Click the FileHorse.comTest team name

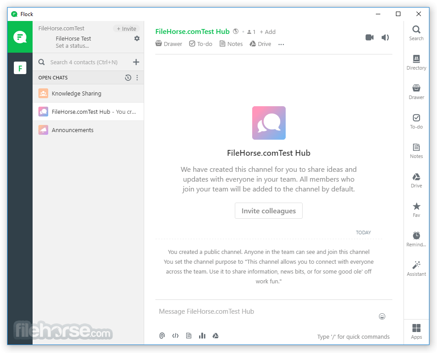pyautogui.click(x=61, y=29)
